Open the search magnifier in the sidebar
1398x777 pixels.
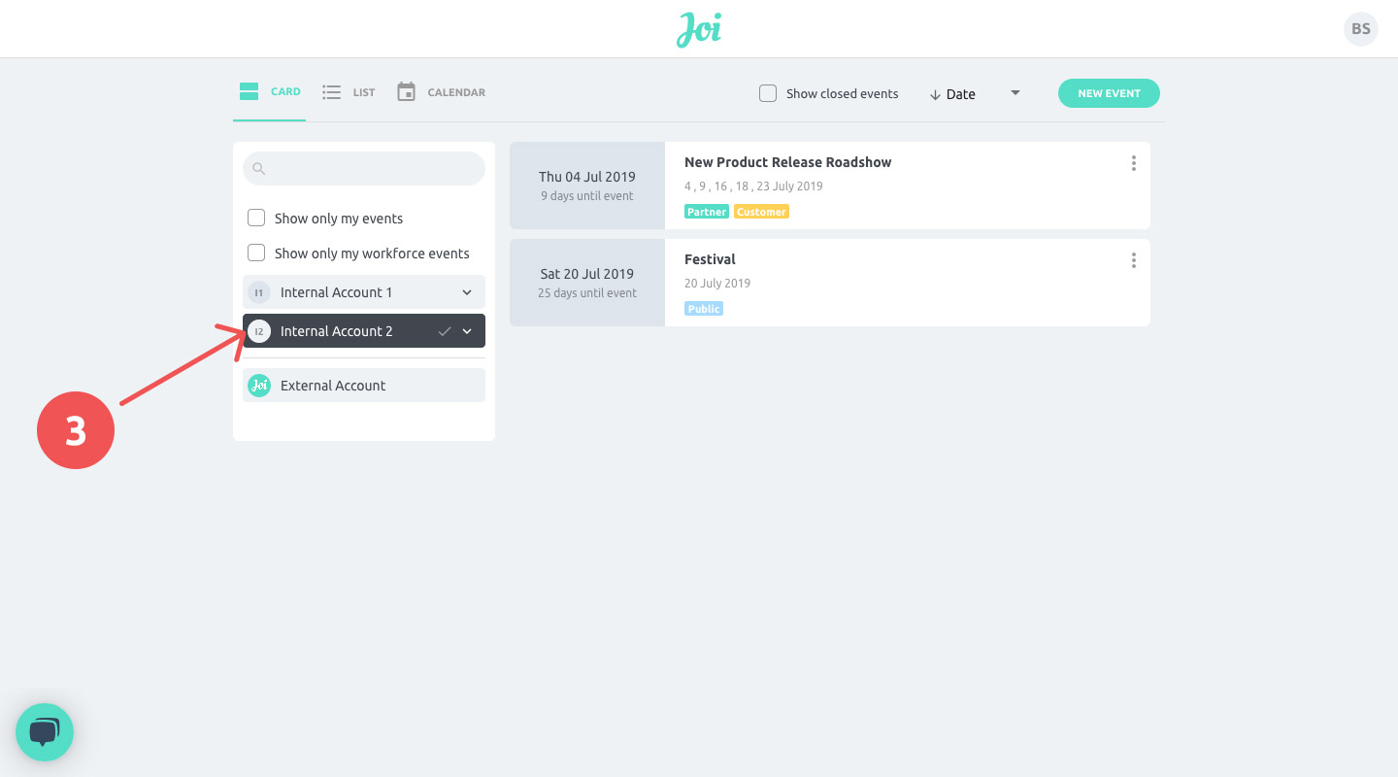(x=259, y=168)
